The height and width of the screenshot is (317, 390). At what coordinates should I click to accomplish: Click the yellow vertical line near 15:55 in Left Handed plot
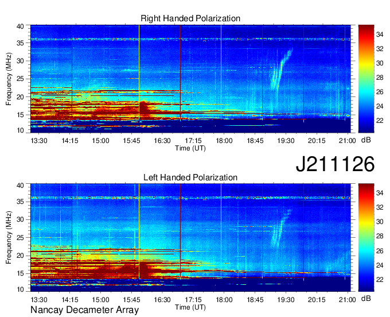tap(139, 231)
